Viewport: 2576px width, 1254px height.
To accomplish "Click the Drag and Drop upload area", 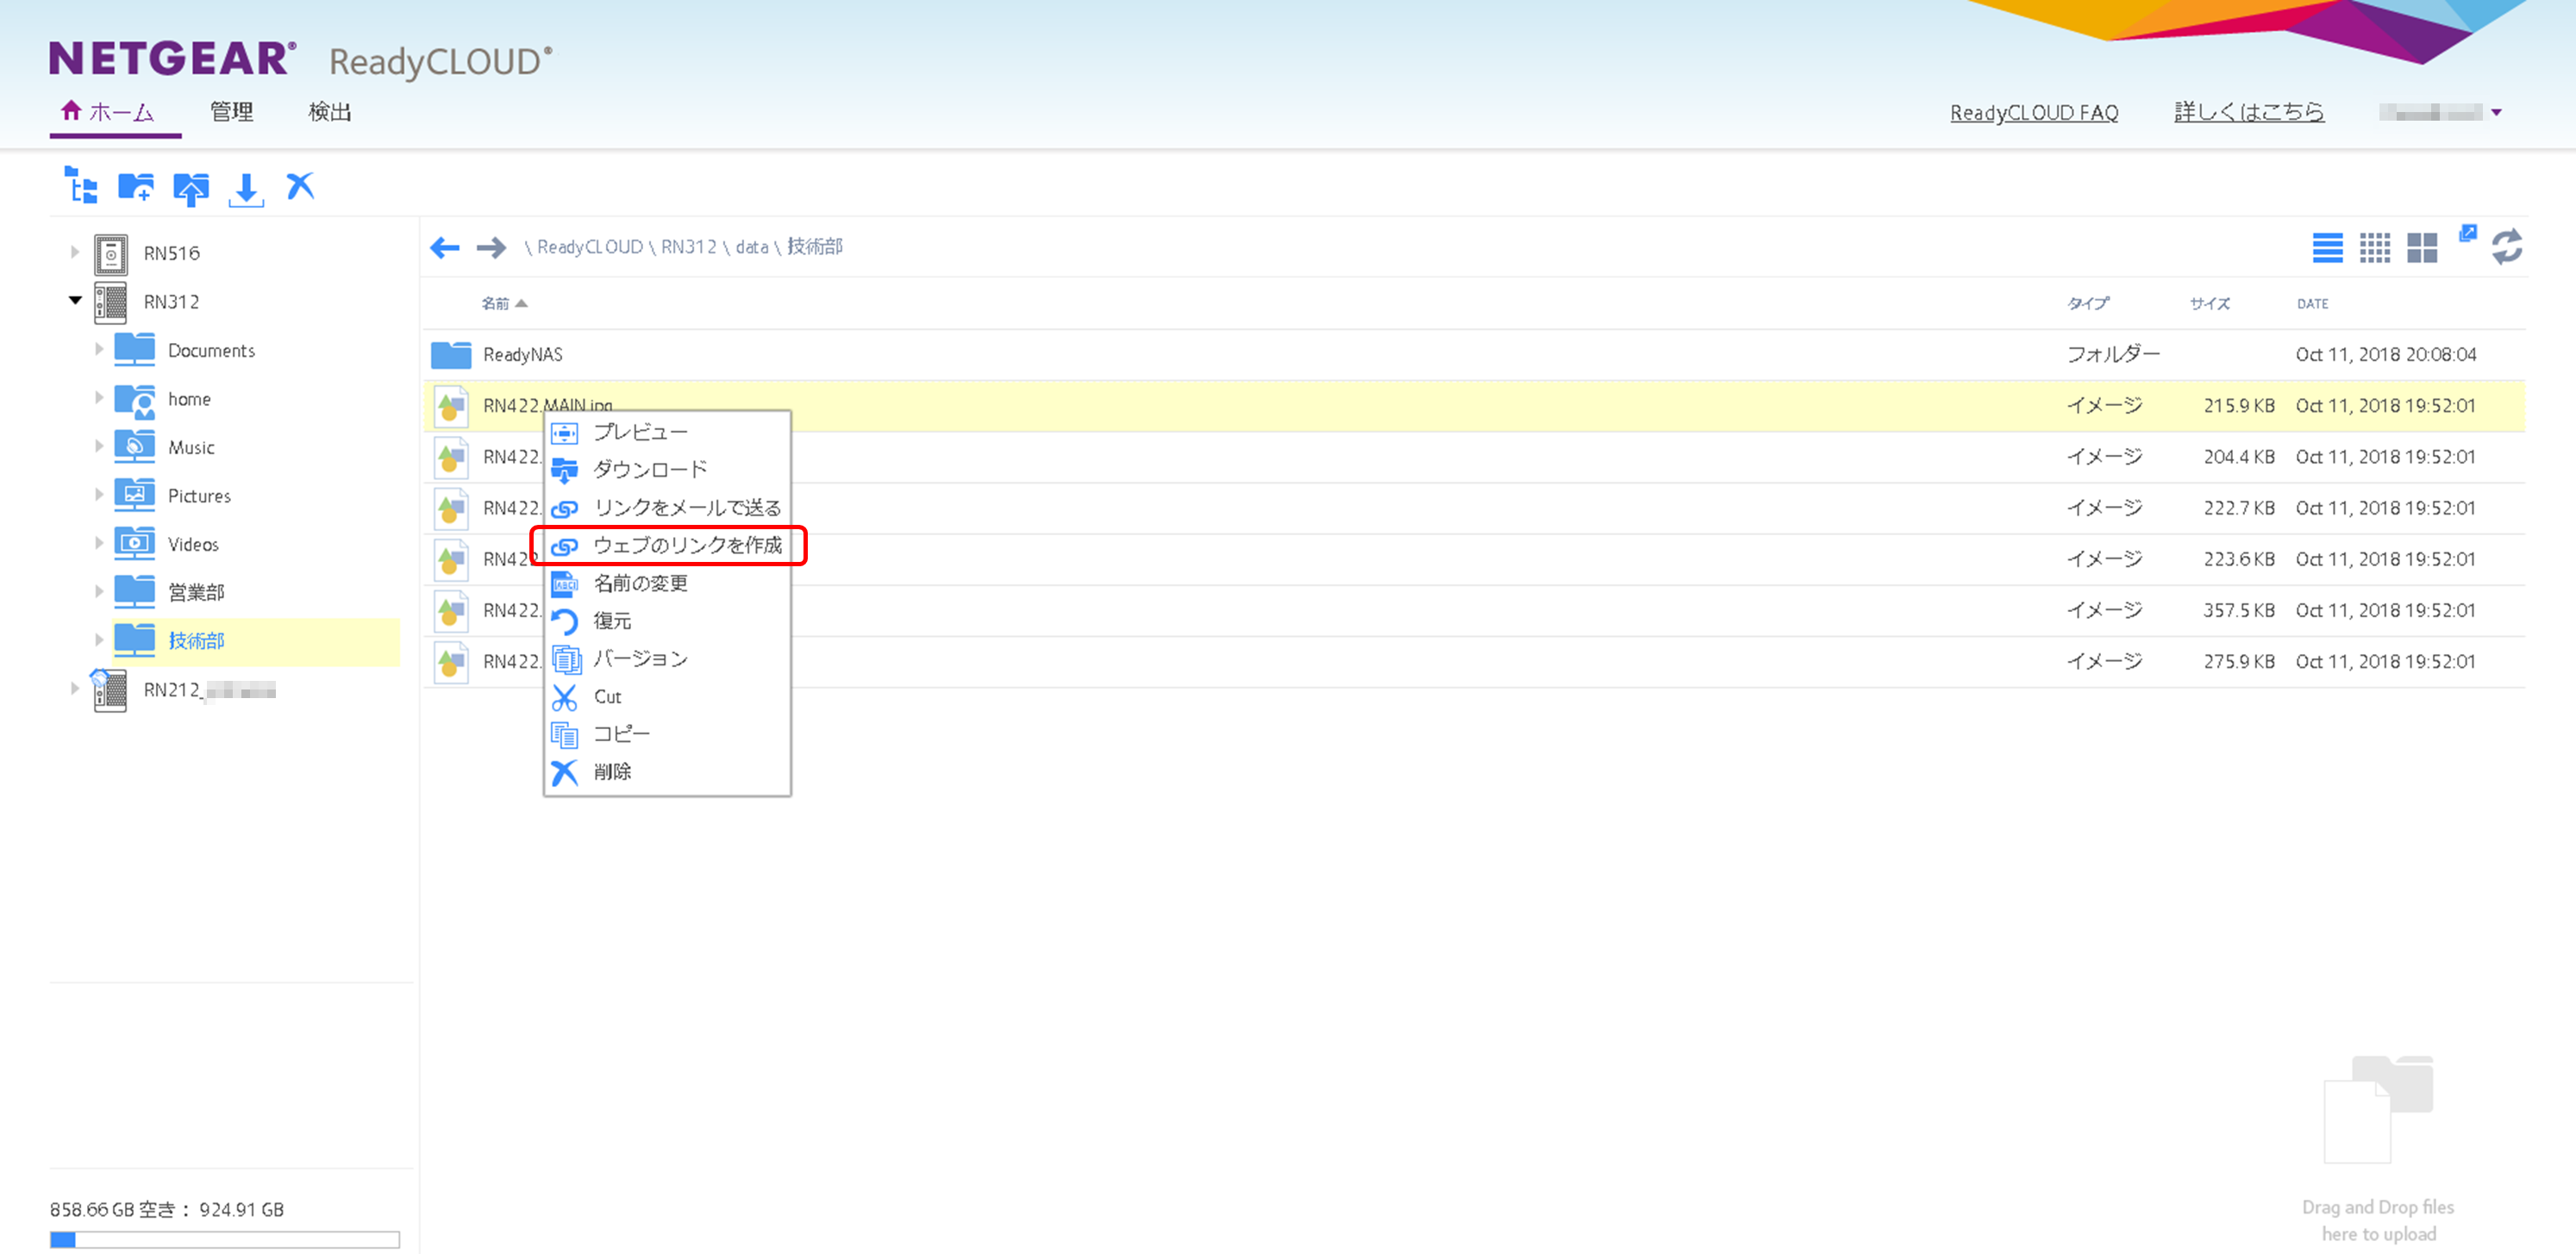I will [x=2377, y=1149].
